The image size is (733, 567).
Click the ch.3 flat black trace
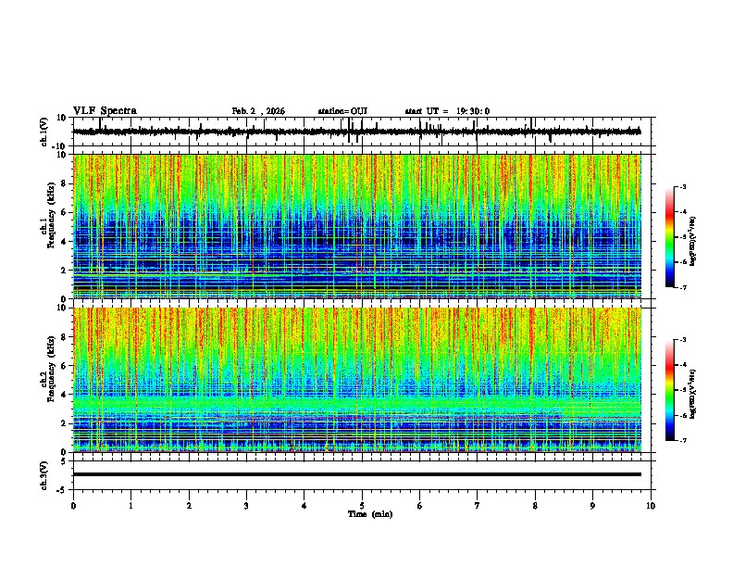click(357, 474)
